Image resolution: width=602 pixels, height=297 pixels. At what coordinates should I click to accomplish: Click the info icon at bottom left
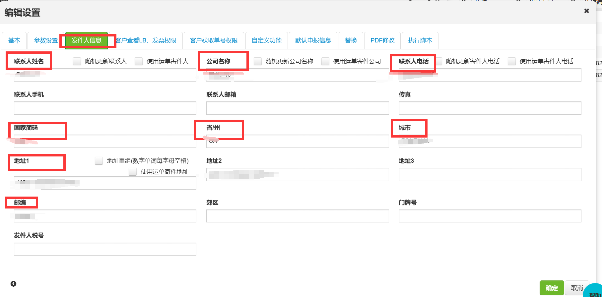pos(13,284)
